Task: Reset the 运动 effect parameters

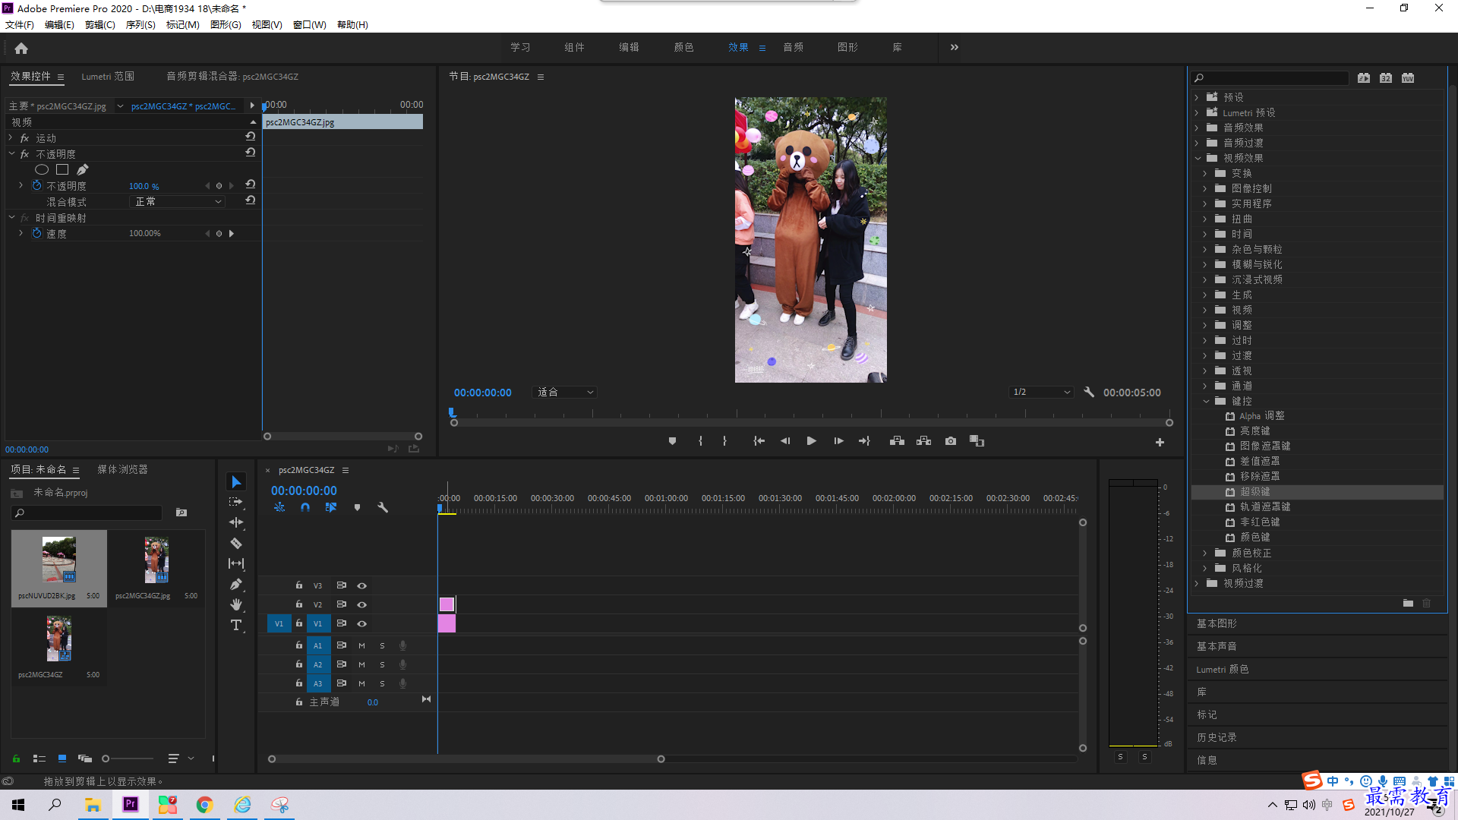Action: coord(250,137)
